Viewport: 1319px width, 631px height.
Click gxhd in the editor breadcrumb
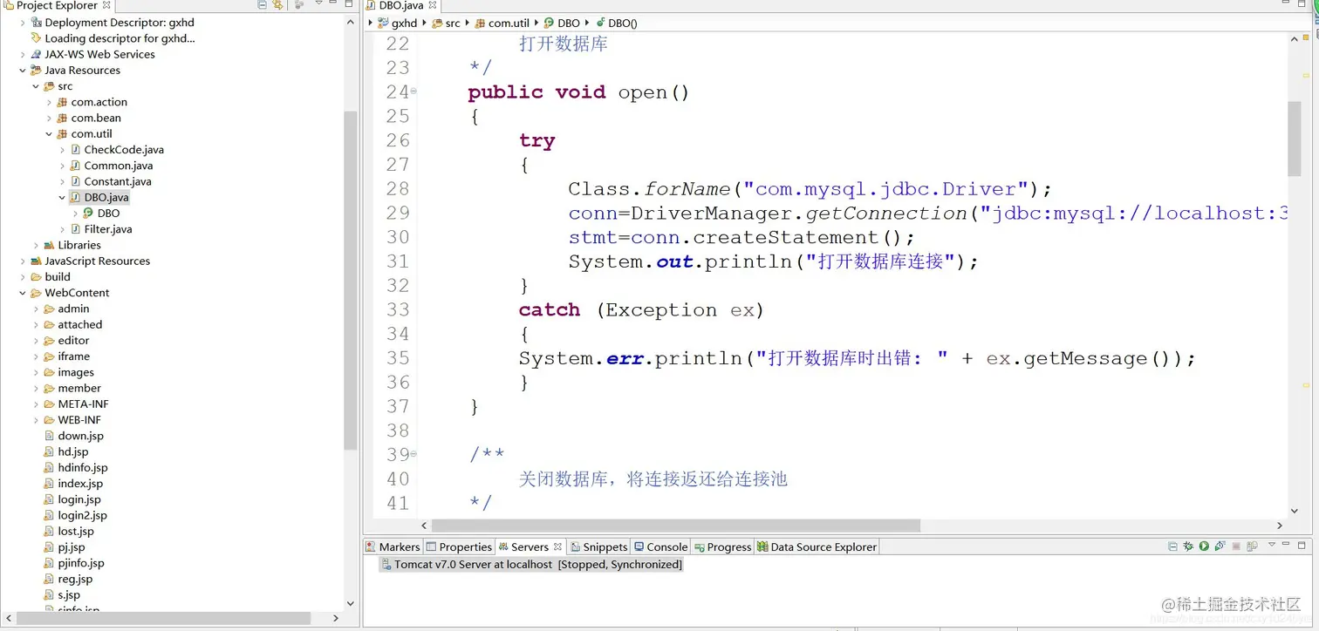tap(404, 24)
